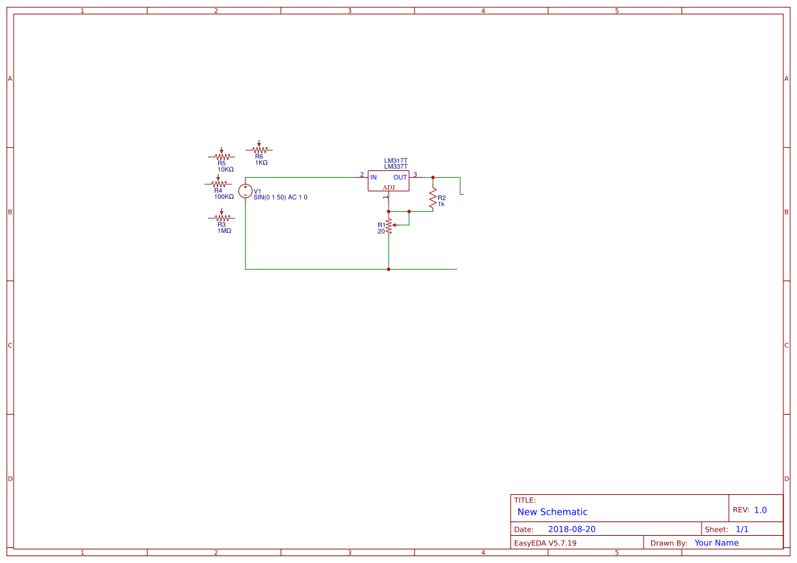Click the ADJ pin label
This screenshot has height=563, width=797.
point(389,188)
